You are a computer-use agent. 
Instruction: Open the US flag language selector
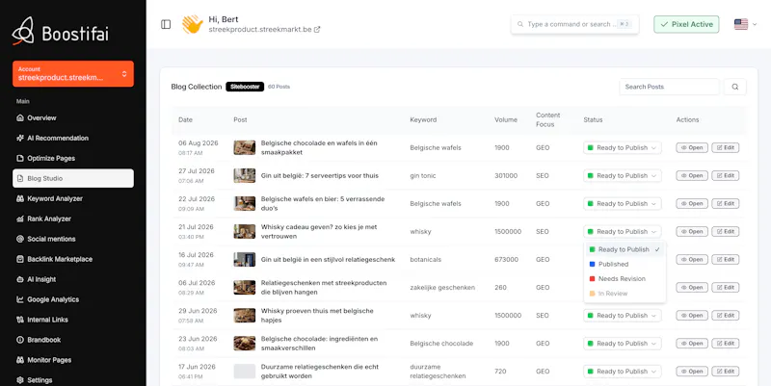click(745, 24)
